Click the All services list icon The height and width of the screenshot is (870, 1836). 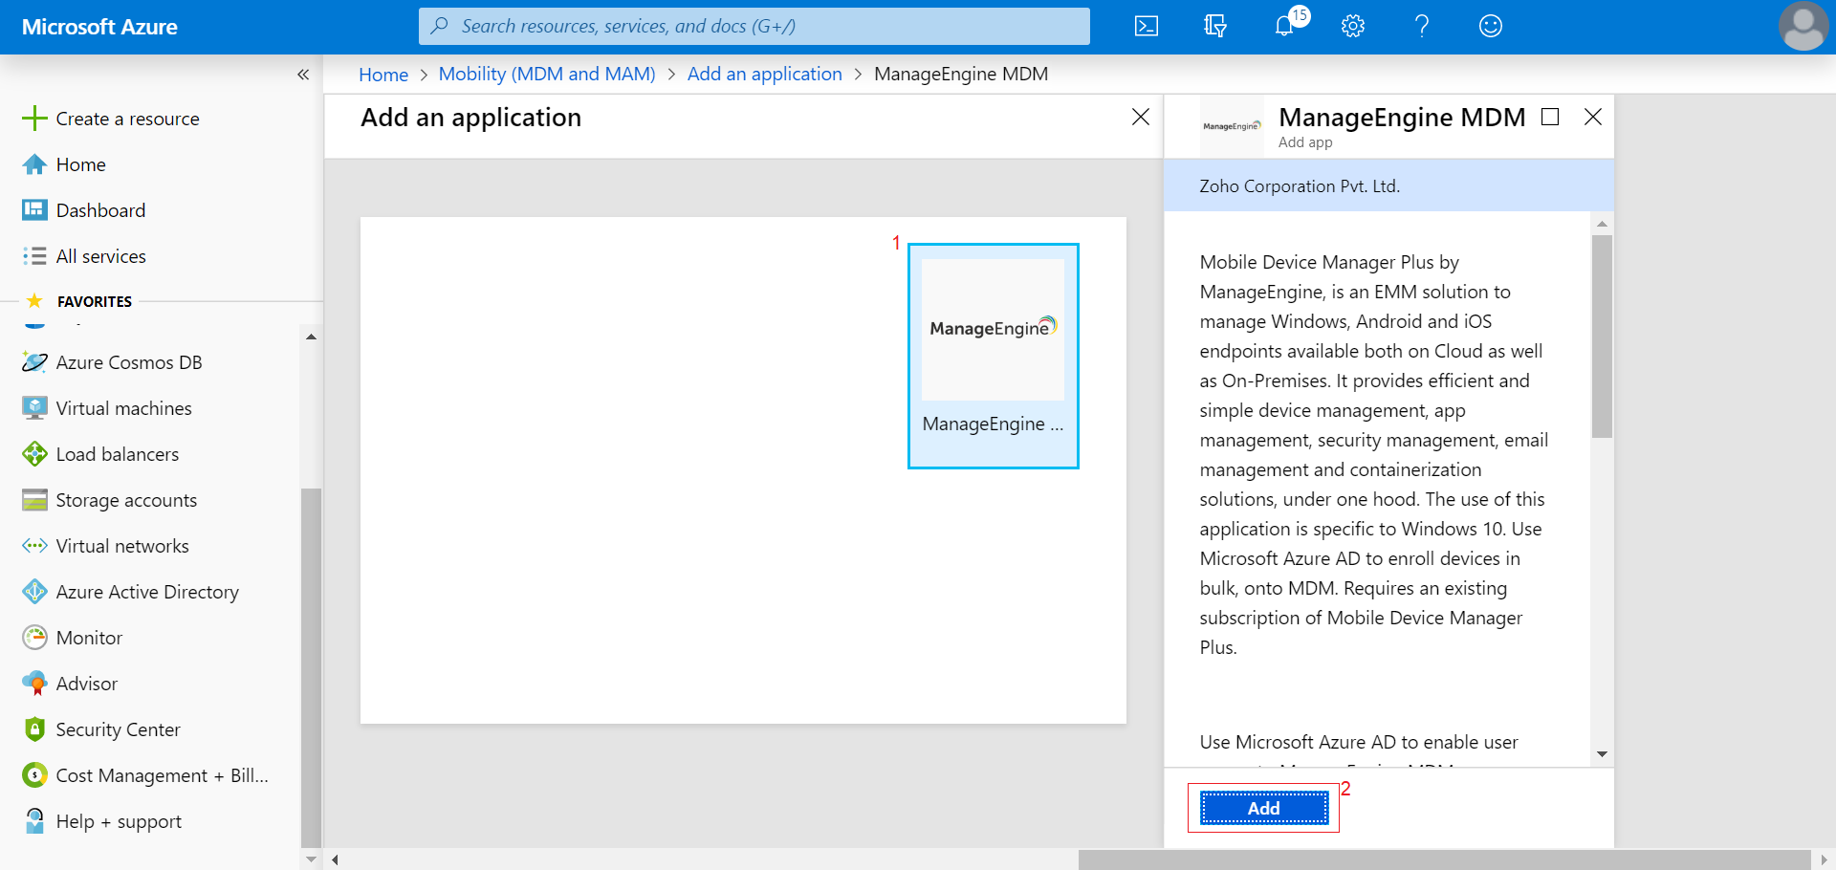(x=34, y=256)
